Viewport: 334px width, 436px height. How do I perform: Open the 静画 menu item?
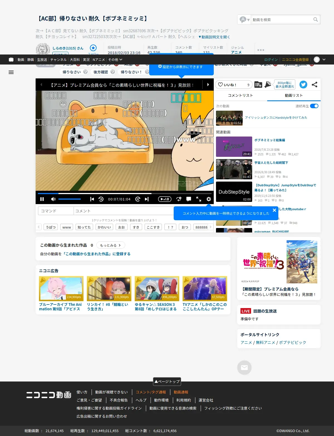[x=31, y=60]
